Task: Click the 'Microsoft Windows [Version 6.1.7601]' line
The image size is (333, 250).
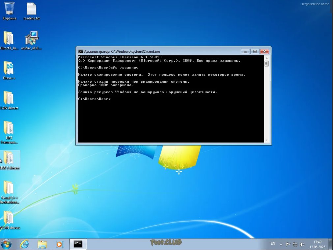Action: tap(120, 57)
